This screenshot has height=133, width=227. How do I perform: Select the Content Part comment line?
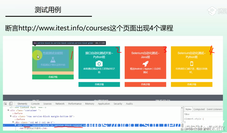pyautogui.click(x=28, y=107)
